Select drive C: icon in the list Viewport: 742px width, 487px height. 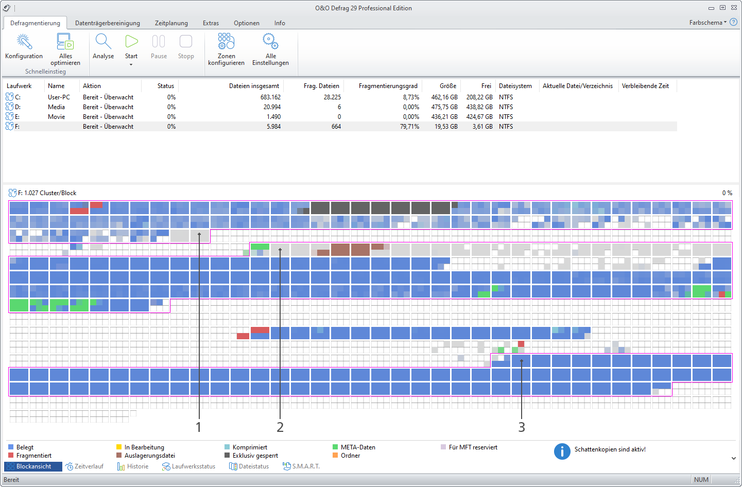(9, 97)
